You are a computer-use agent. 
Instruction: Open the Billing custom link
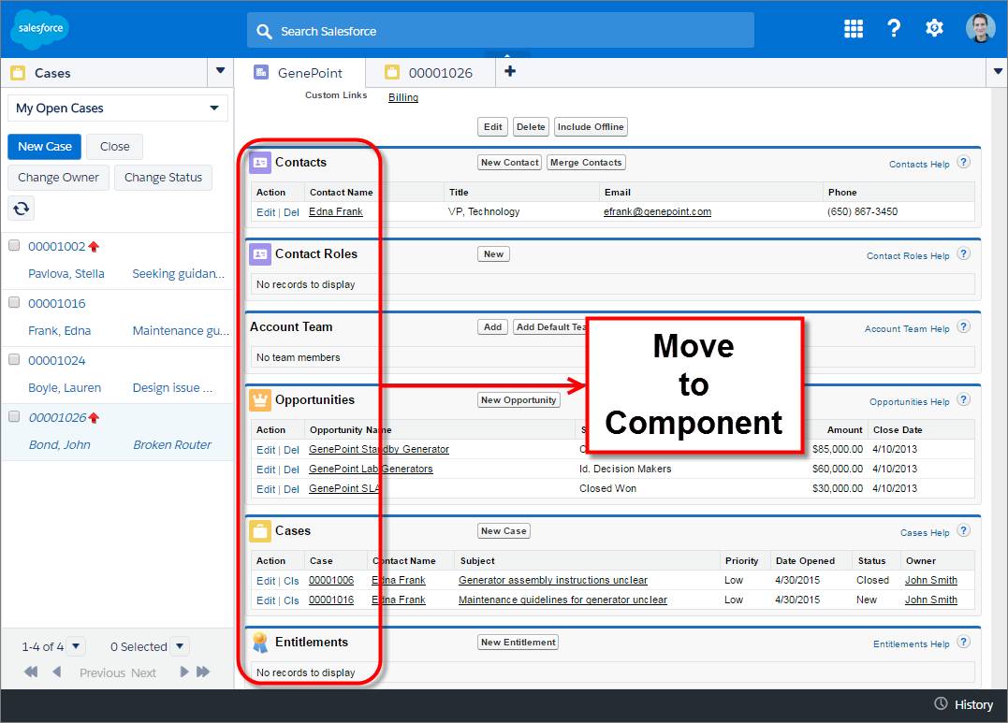click(403, 97)
